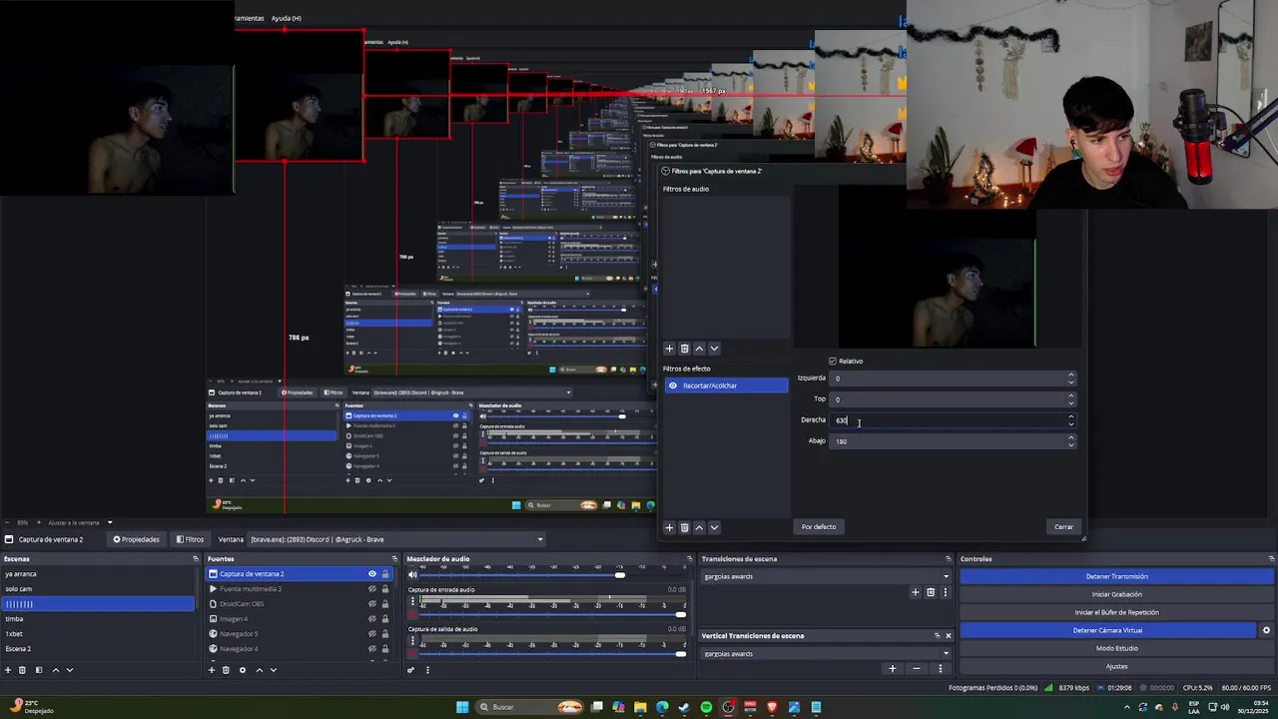Show Navegador 5 source

tap(372, 634)
